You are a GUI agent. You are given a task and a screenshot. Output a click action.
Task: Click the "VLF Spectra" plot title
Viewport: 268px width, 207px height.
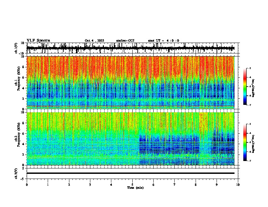38,41
